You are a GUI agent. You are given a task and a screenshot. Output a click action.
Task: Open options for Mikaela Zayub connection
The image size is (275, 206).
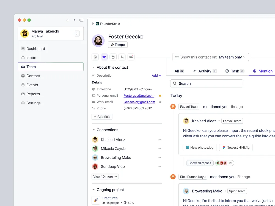click(x=159, y=149)
